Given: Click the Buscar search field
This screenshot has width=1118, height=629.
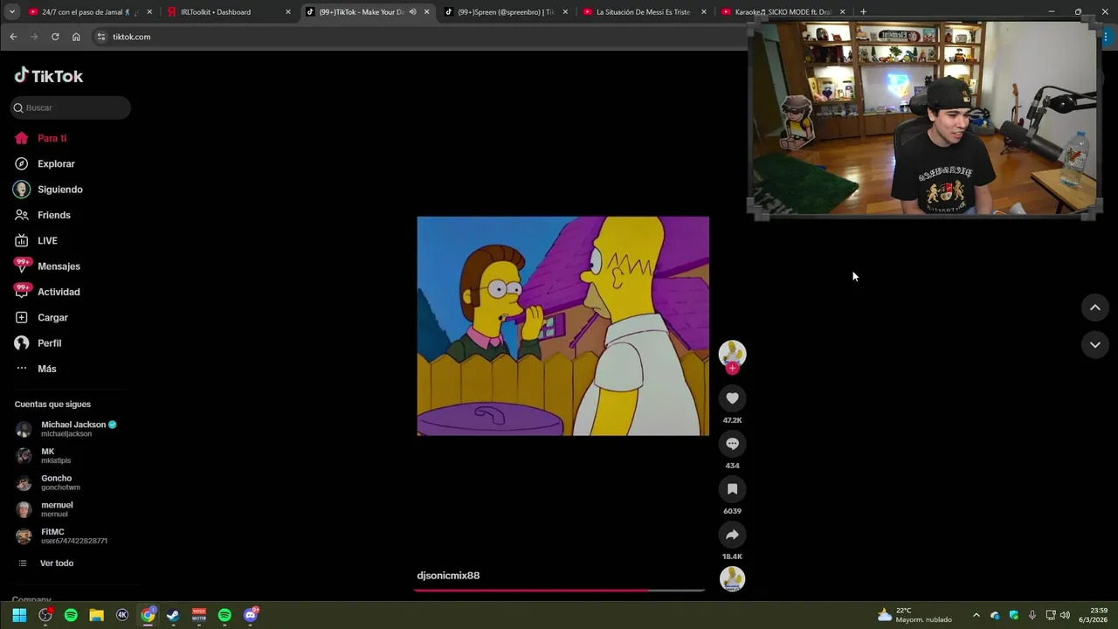Looking at the screenshot, I should [x=71, y=107].
